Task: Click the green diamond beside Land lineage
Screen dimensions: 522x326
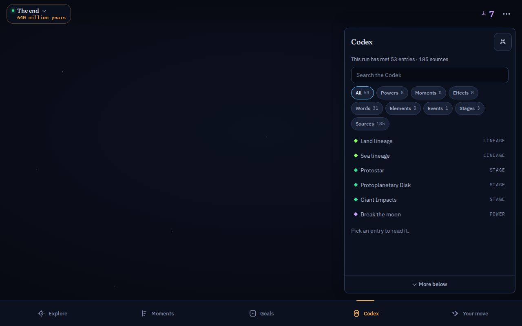Action: point(356,141)
